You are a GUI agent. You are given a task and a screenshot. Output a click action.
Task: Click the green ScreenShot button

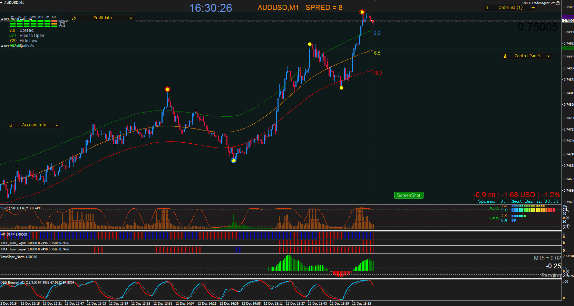(409, 195)
